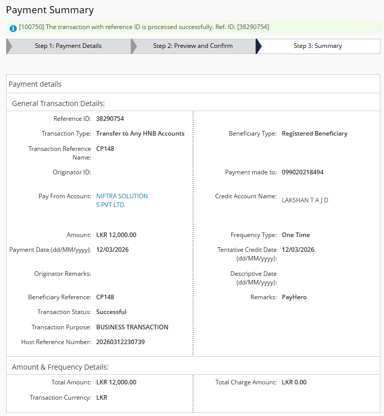384x416 pixels.
Task: Open NIFTRA SOLUTIONS PVT LTD account link
Action: pyautogui.click(x=122, y=200)
